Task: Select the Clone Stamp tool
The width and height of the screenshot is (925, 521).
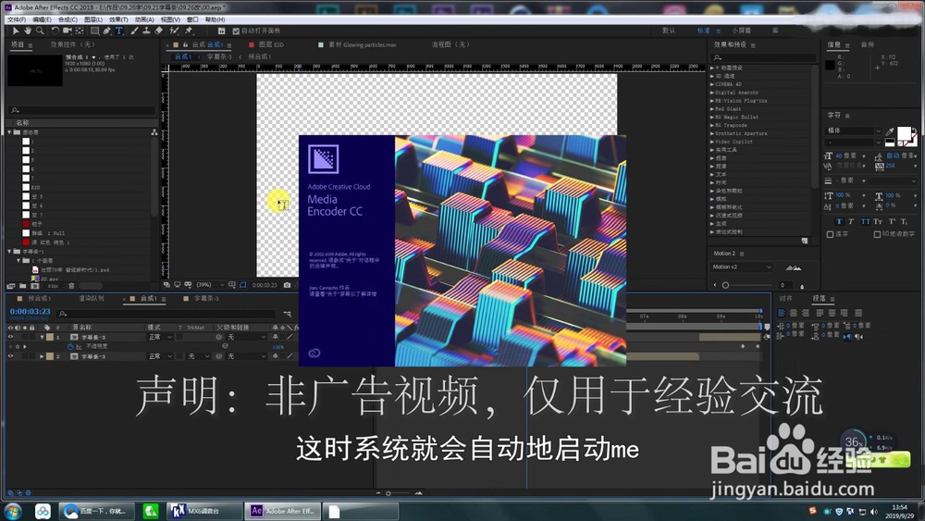Action: [146, 31]
